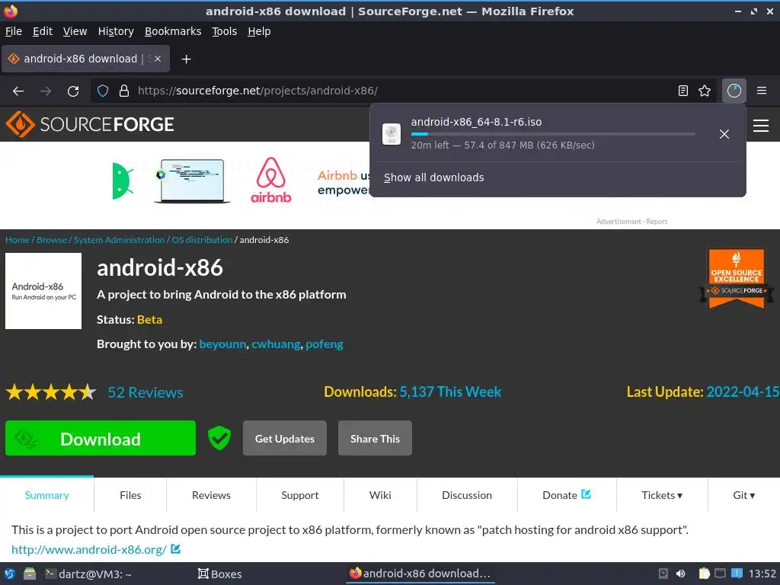Switch to the Reviews tab
Viewport: 780px width, 585px height.
212,495
